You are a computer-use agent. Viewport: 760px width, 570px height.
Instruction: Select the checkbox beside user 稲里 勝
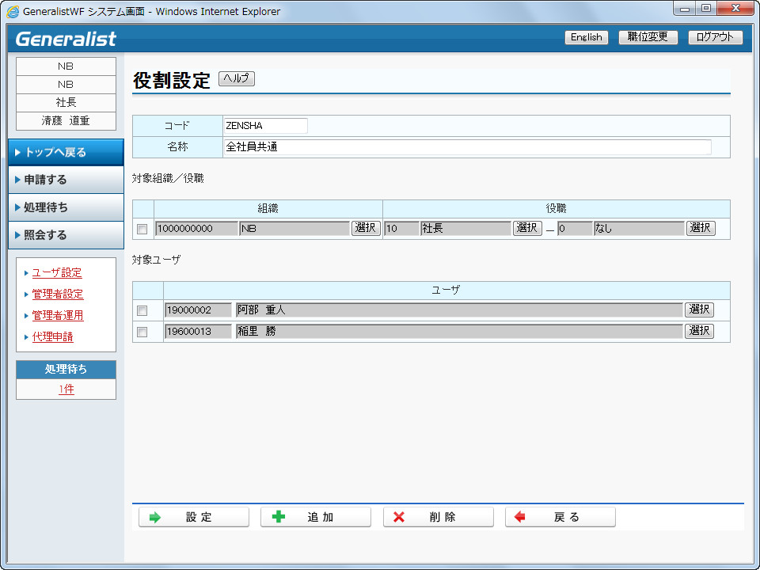pyautogui.click(x=142, y=332)
